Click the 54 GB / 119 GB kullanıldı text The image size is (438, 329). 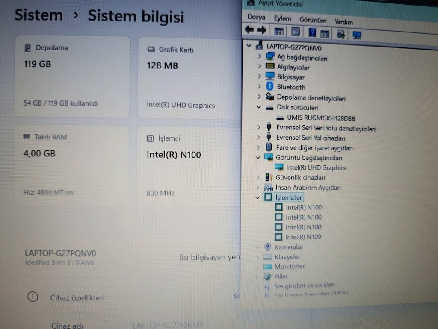click(x=61, y=103)
